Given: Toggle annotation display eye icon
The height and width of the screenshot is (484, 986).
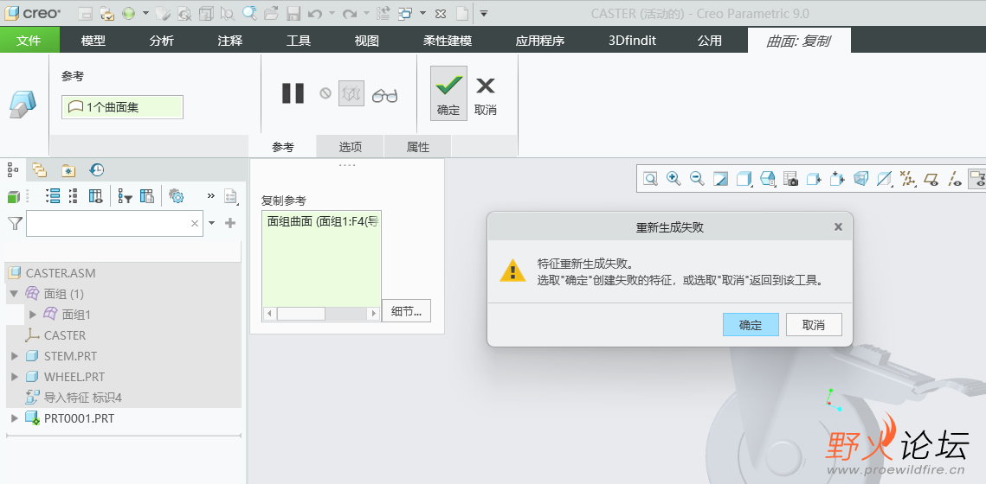Looking at the screenshot, I should (x=977, y=180).
